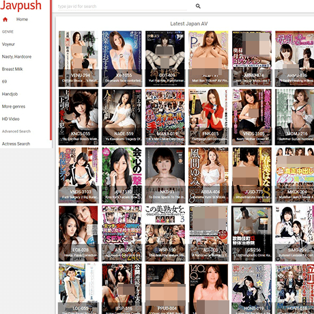Focus the jav id search field
Image resolution: width=314 pixels, height=314 pixels.
122,6
